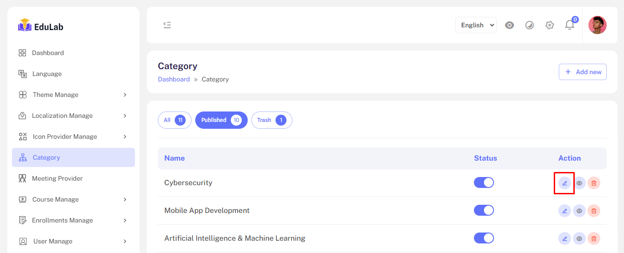Image resolution: width=624 pixels, height=253 pixels.
Task: Toggle status for Mobile App Development
Action: (484, 210)
